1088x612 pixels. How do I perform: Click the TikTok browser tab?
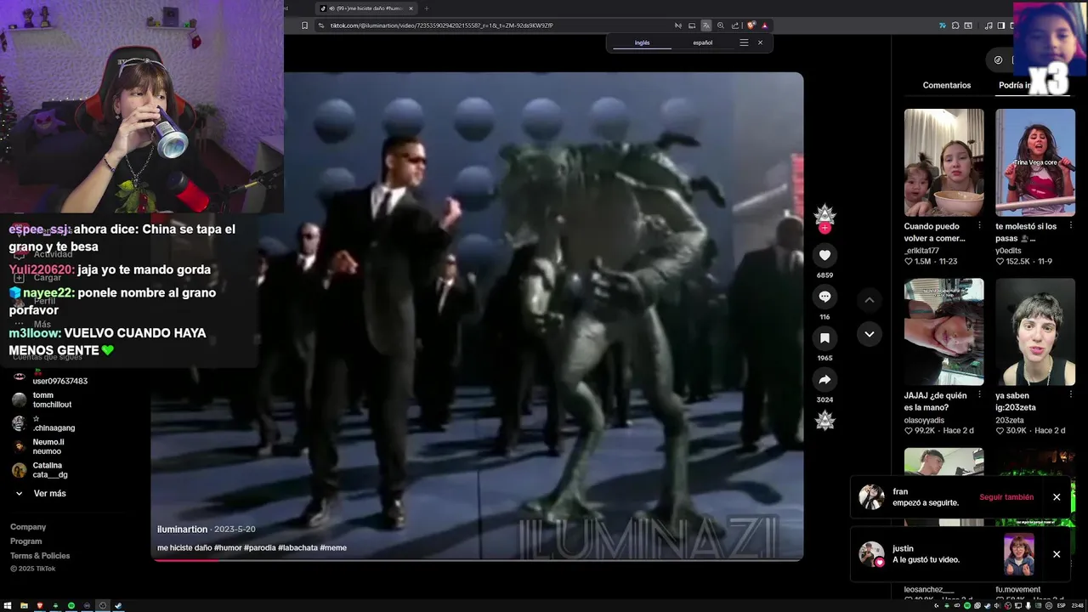point(367,8)
